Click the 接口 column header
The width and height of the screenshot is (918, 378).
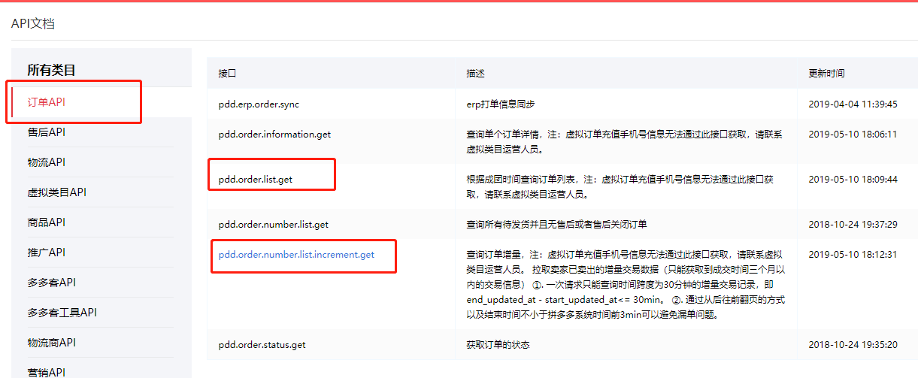228,74
